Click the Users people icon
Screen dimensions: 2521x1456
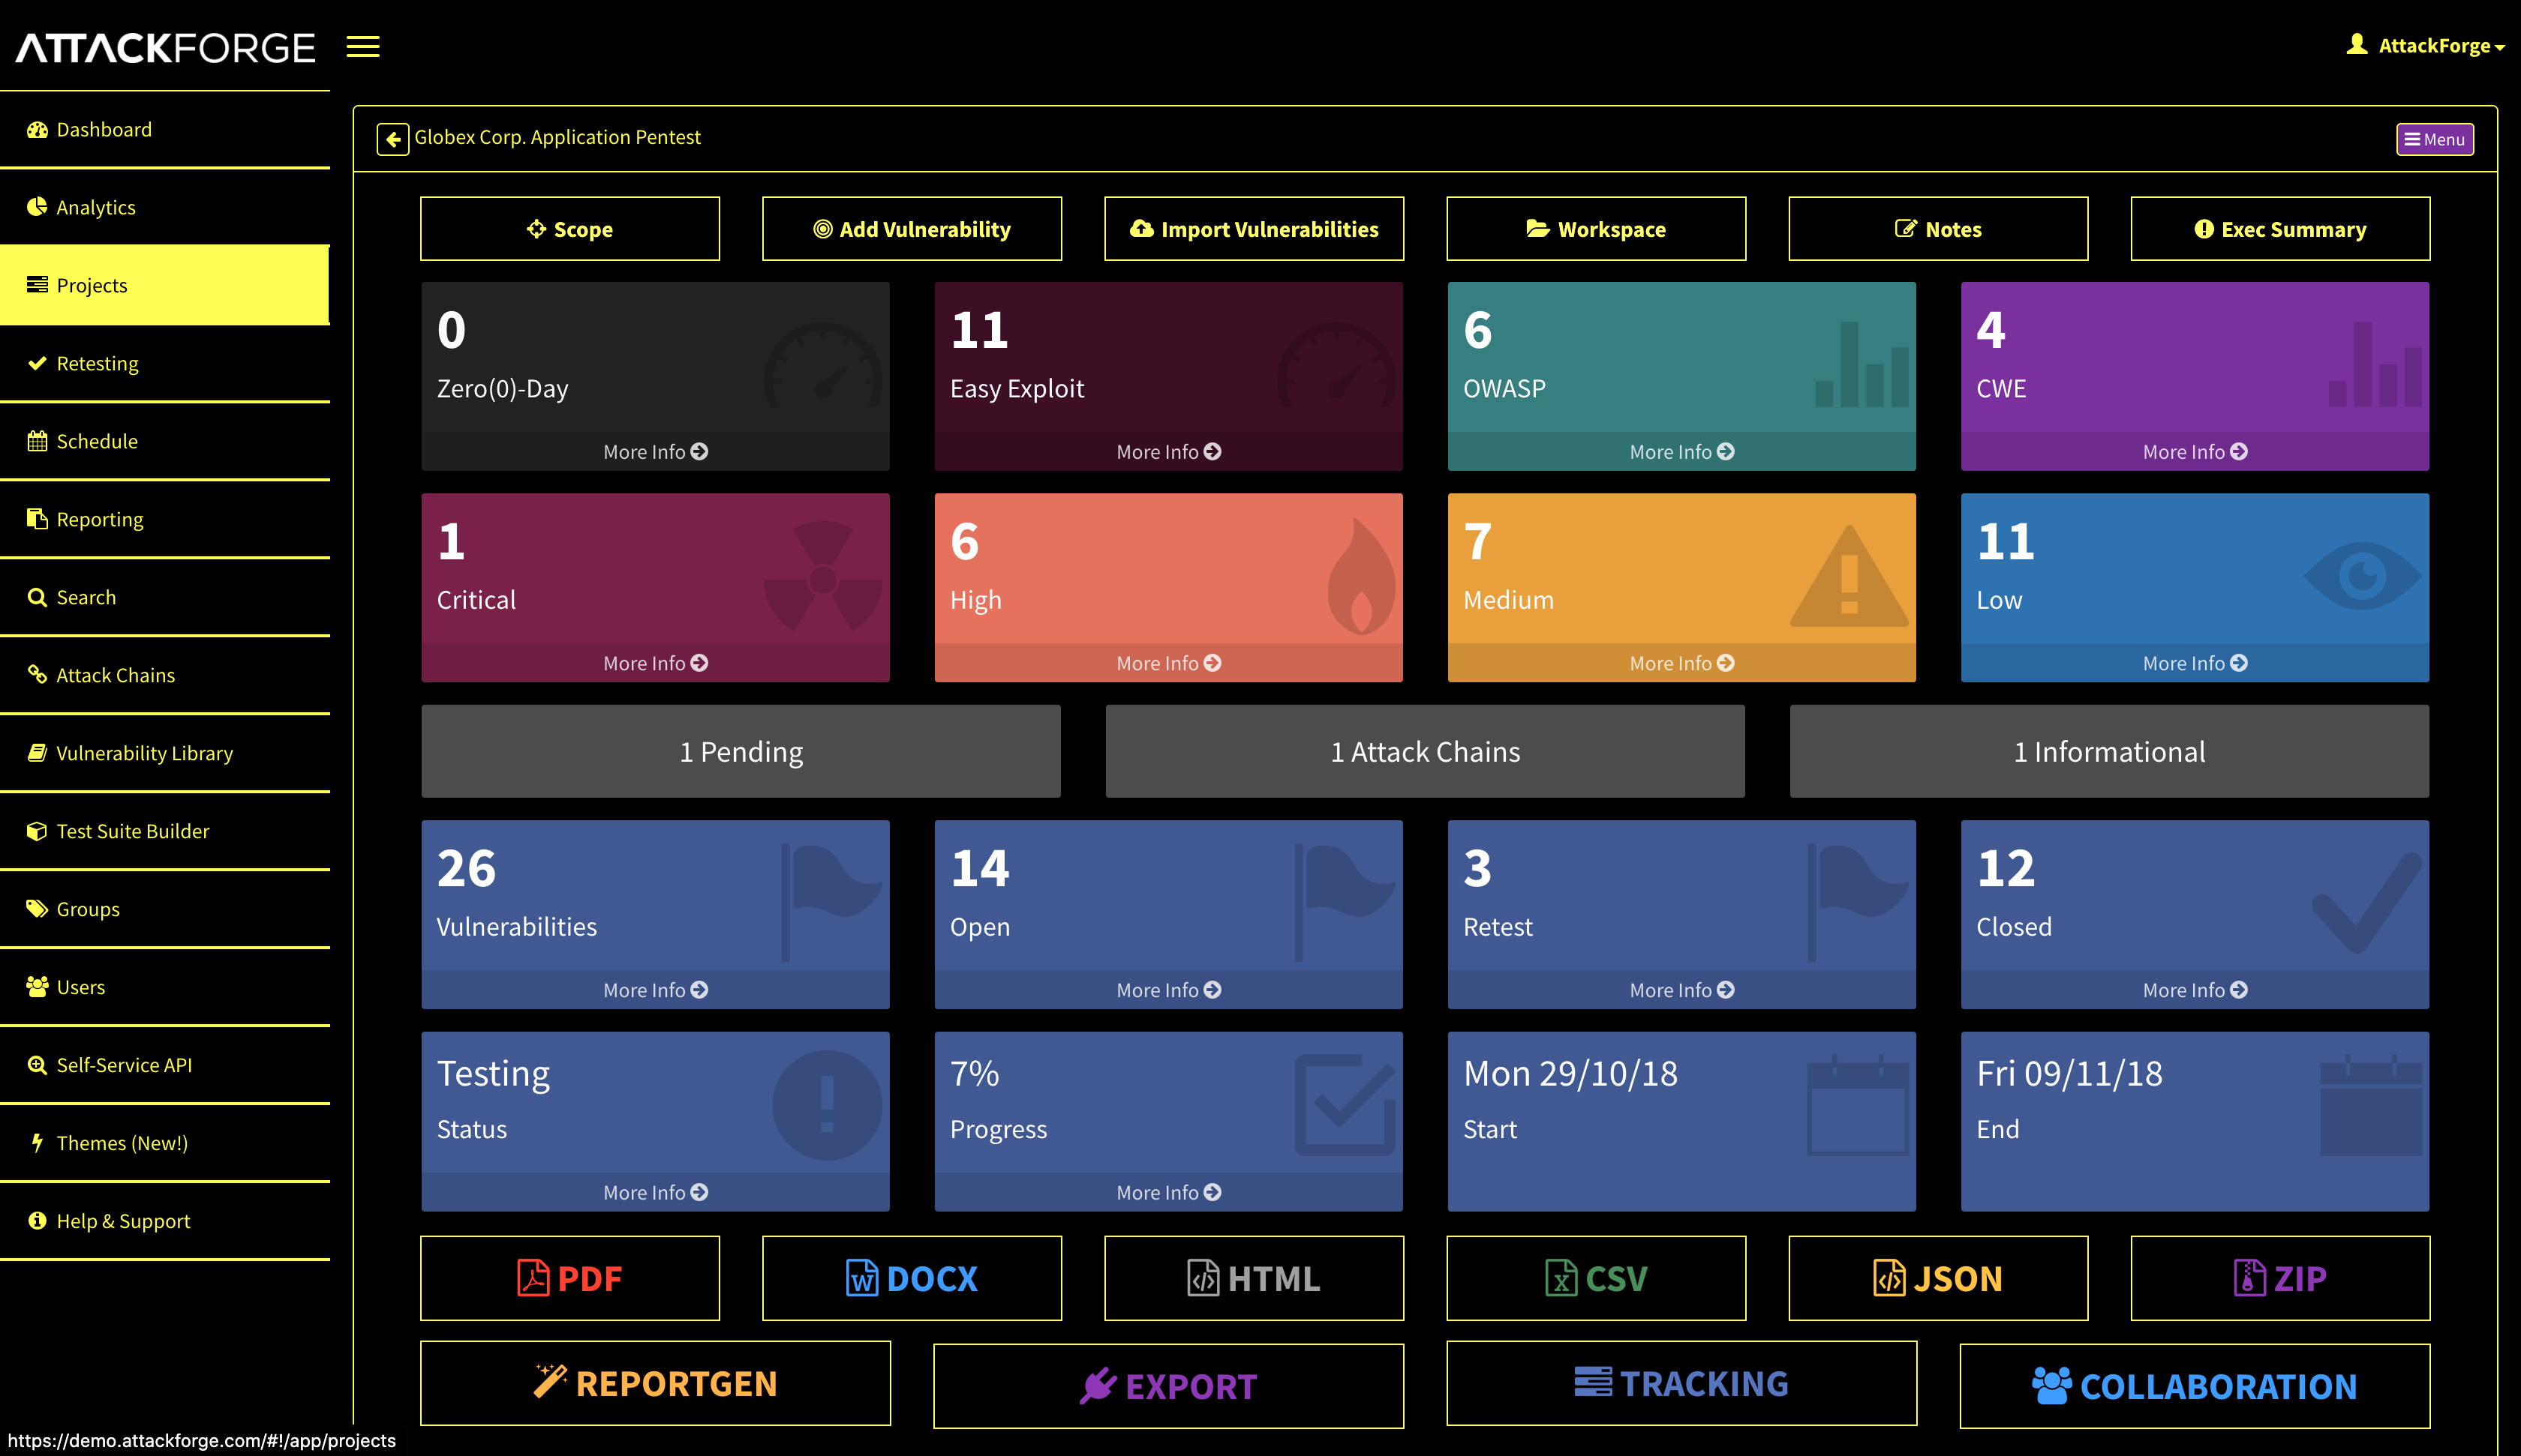(x=37, y=987)
